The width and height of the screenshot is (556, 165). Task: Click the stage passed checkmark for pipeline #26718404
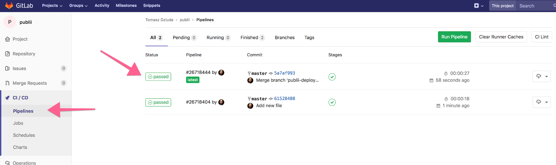pyautogui.click(x=332, y=102)
